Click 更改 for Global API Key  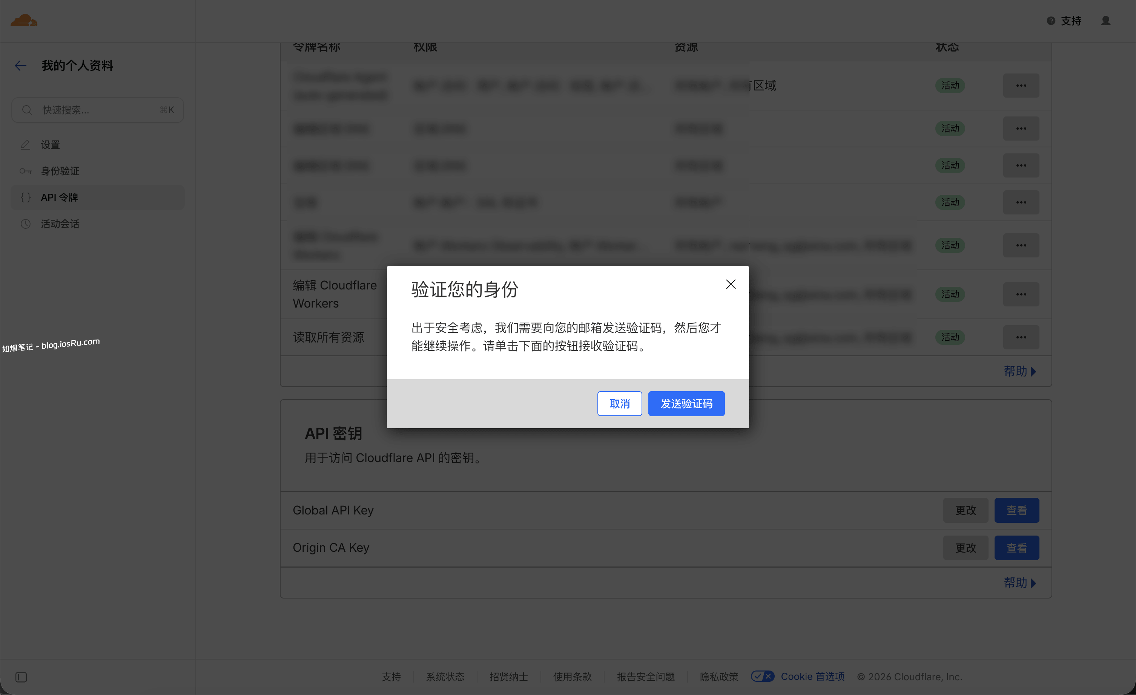tap(966, 510)
